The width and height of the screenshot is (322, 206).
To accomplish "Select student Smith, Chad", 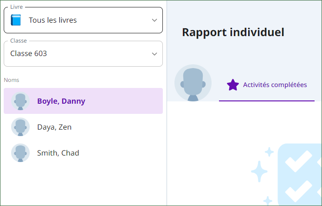I will click(83, 153).
